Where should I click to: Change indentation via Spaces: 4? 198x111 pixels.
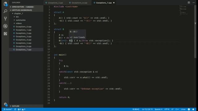pos(158,109)
